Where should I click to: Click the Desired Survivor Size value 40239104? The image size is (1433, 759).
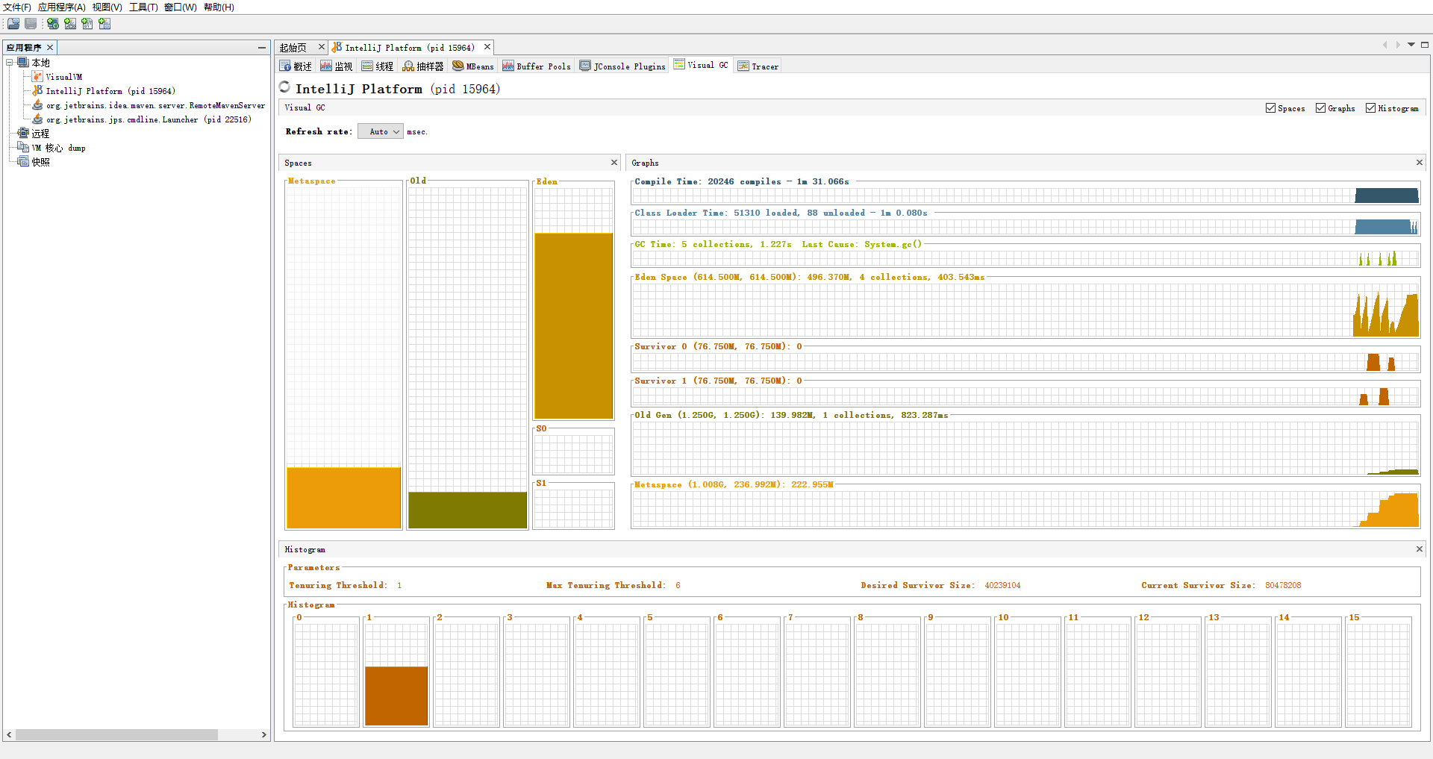1002,586
